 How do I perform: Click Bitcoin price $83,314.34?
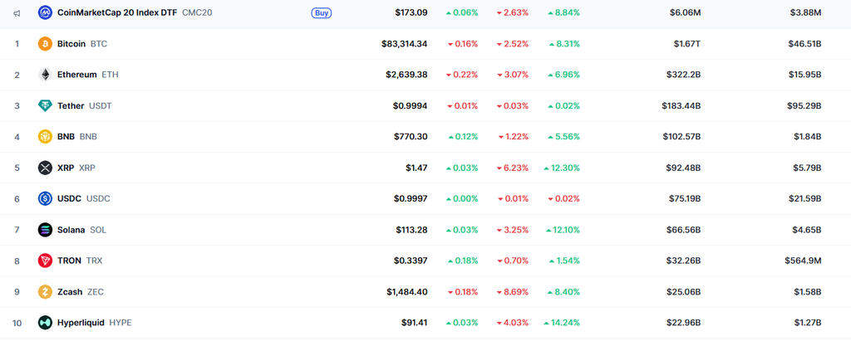point(405,44)
